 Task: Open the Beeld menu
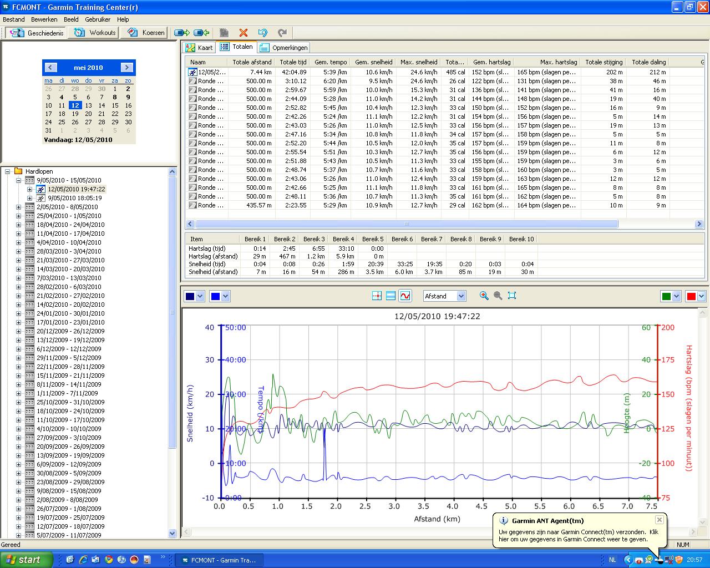coord(71,19)
